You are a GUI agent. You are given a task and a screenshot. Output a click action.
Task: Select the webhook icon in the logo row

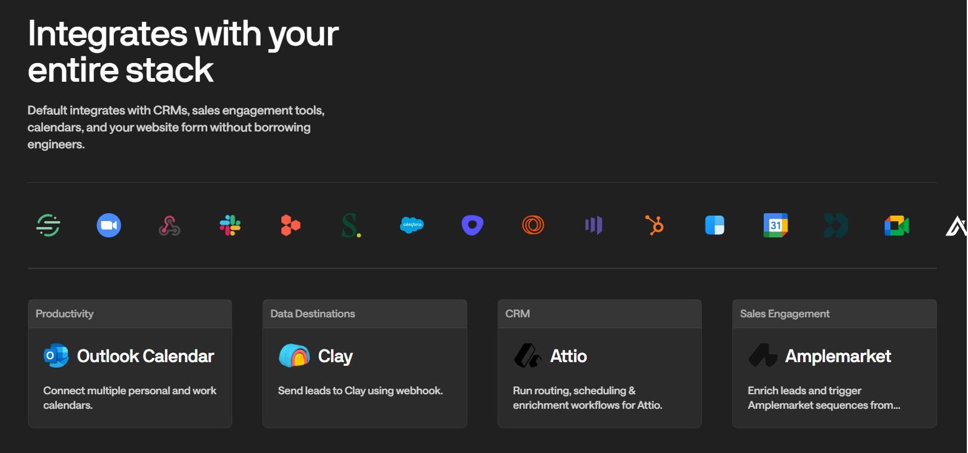point(170,226)
